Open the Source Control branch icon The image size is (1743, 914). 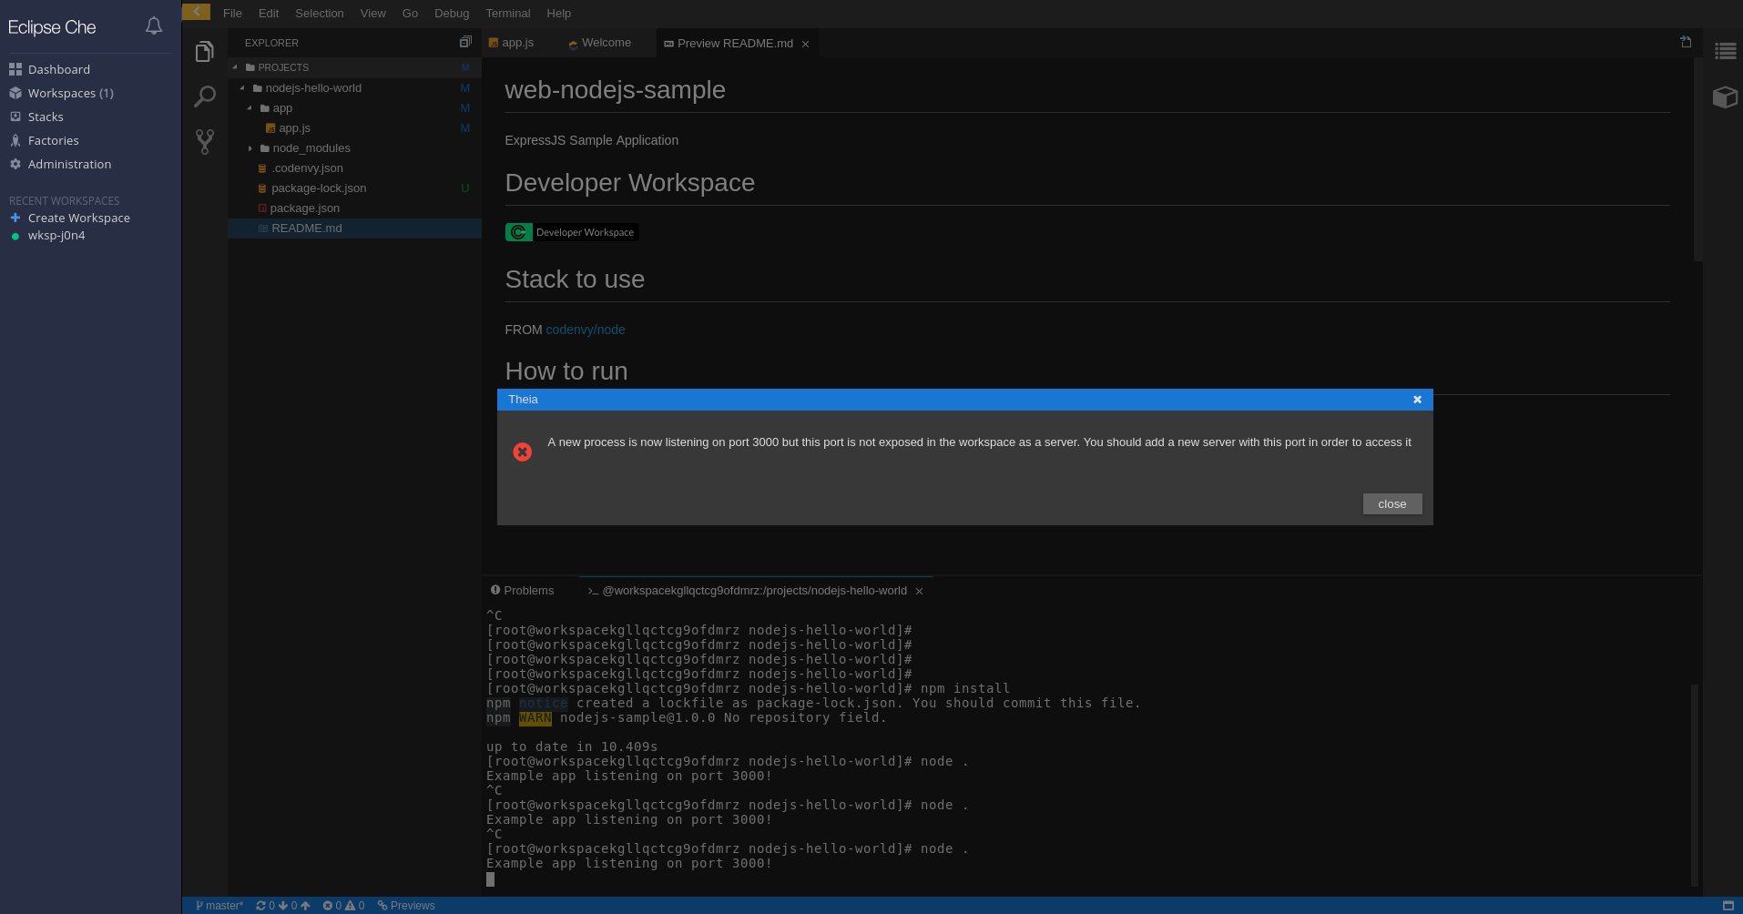pos(204,141)
